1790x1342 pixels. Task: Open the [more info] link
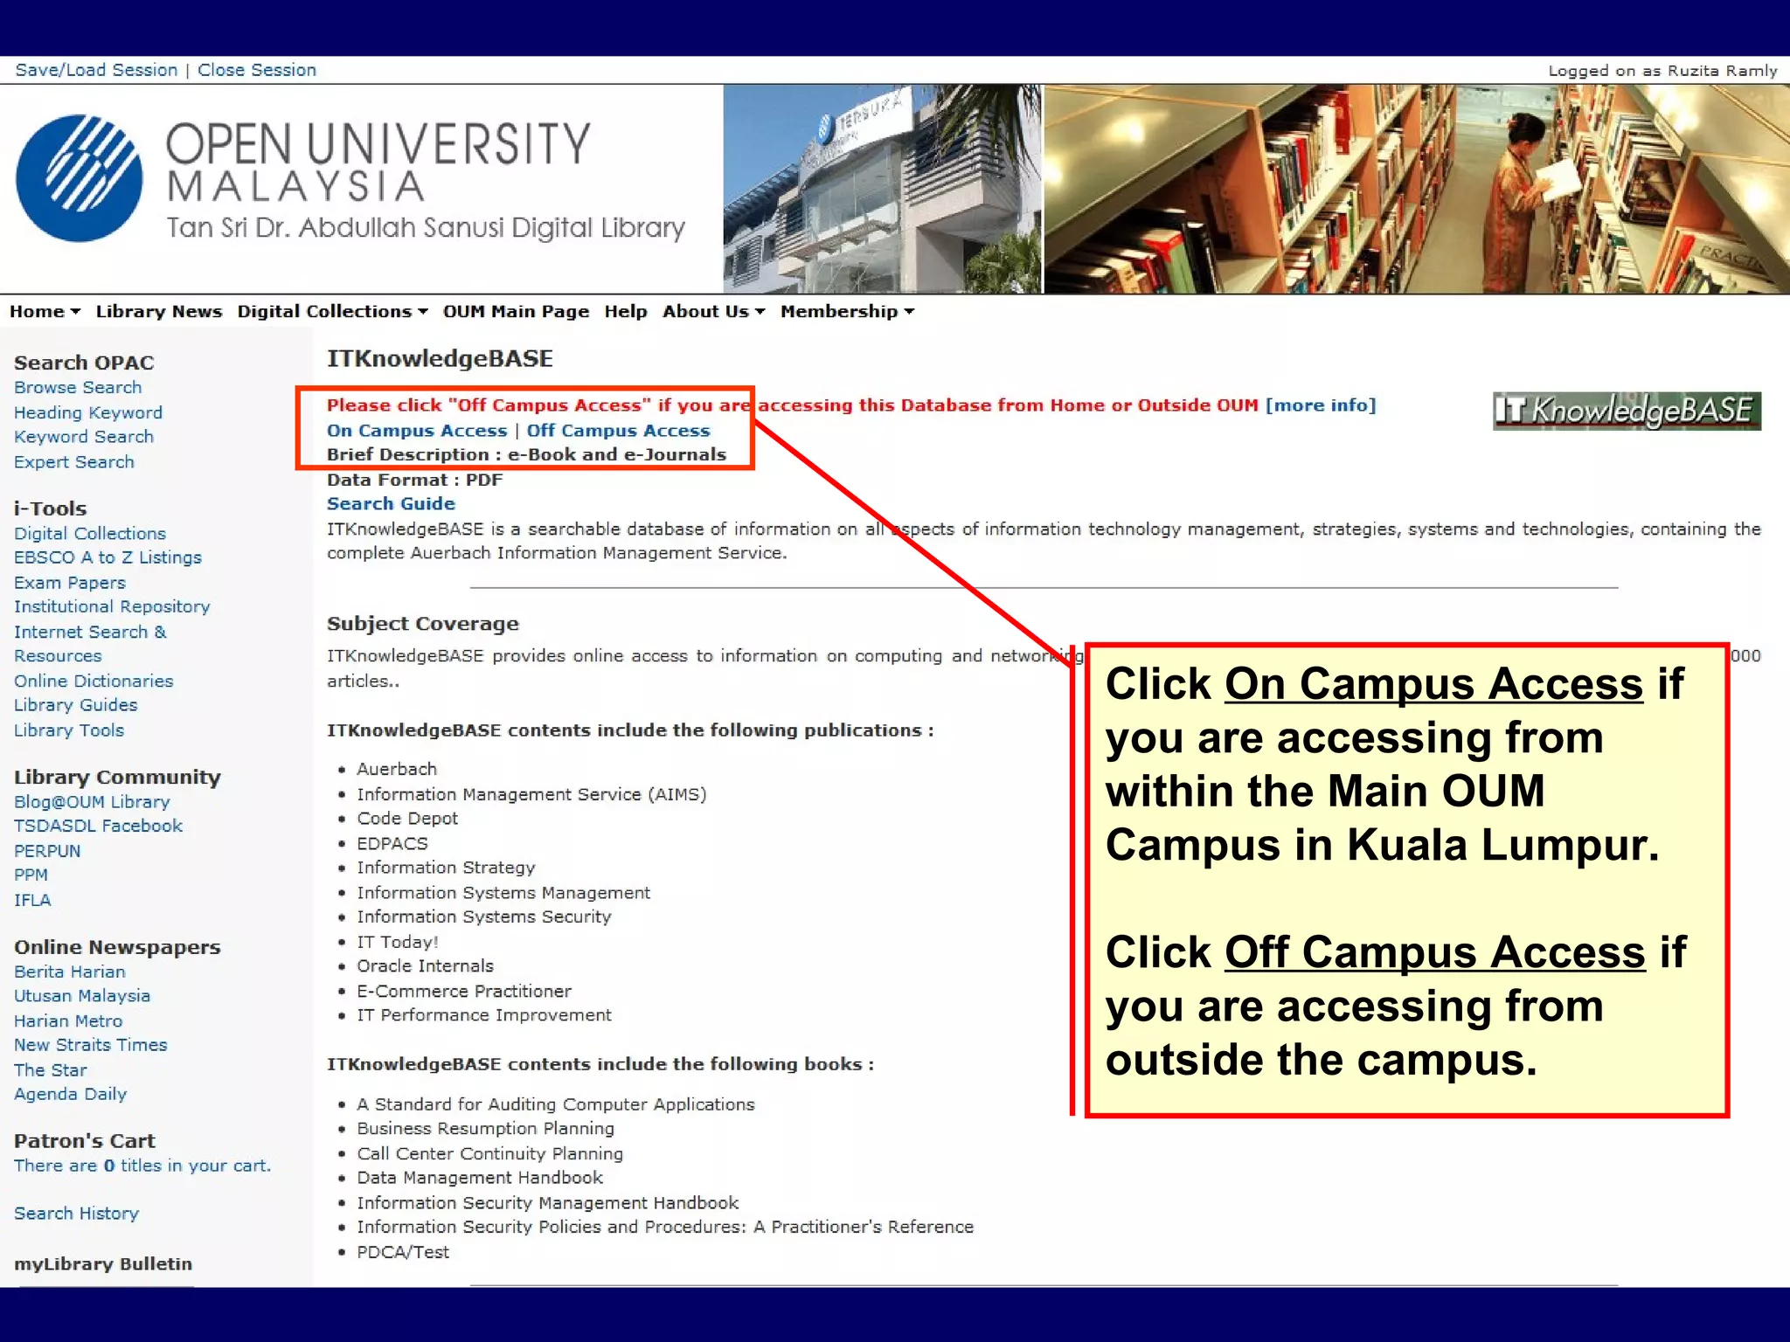[x=1321, y=405]
